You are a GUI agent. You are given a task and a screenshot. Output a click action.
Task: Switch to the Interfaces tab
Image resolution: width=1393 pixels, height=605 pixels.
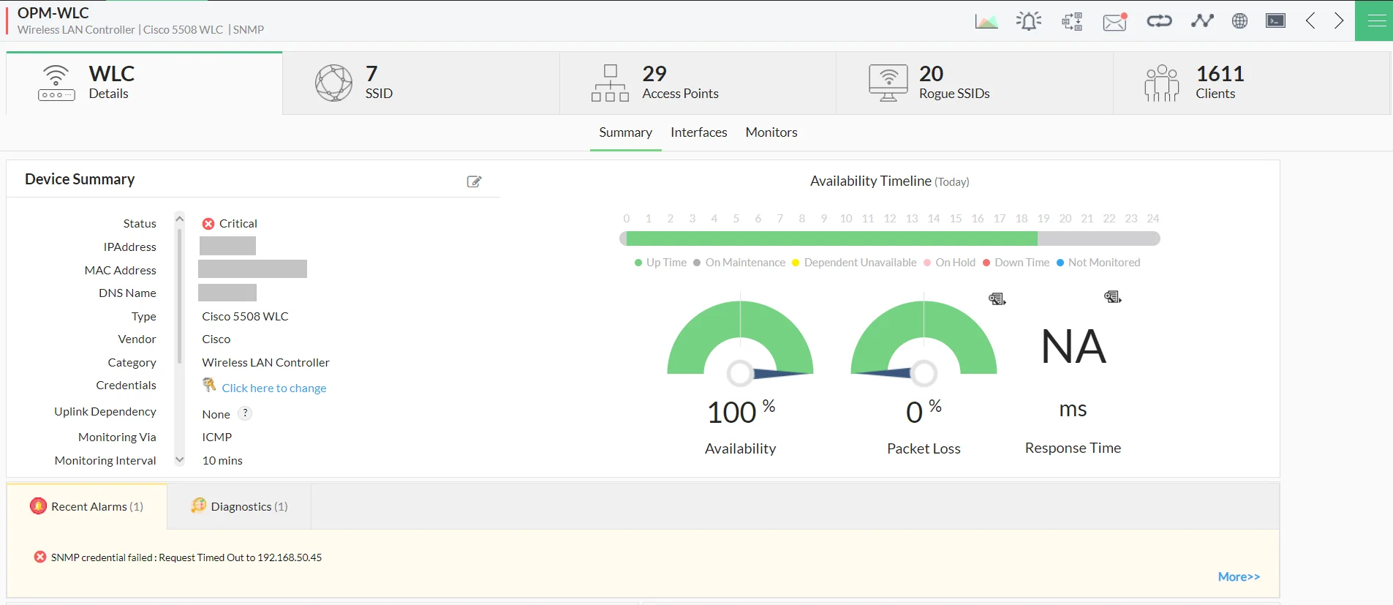coord(698,132)
